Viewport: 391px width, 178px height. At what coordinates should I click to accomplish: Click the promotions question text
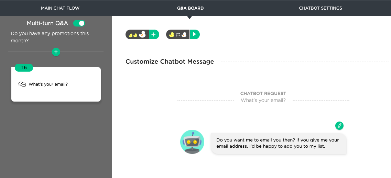[x=50, y=37]
